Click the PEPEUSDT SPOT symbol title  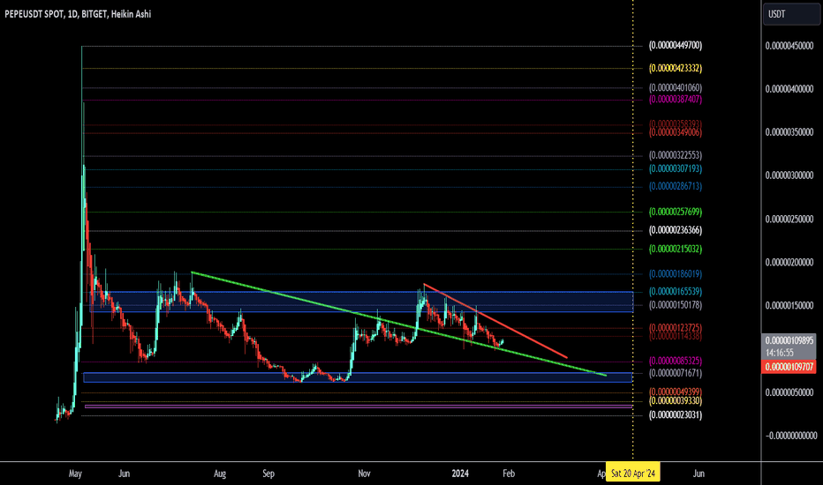34,14
